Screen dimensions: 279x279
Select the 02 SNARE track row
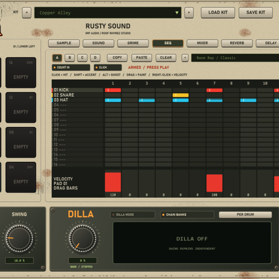click(77, 95)
